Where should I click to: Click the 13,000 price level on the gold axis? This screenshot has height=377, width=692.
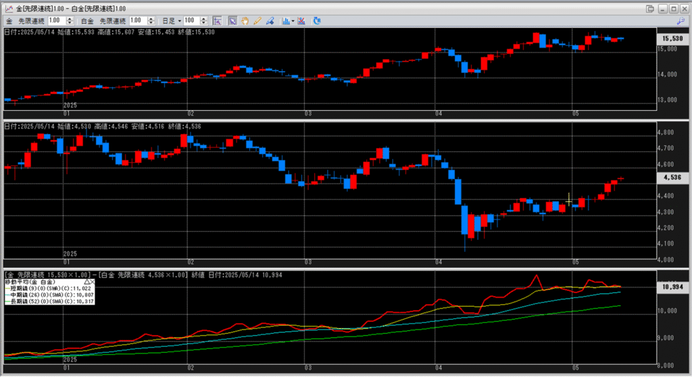[667, 100]
